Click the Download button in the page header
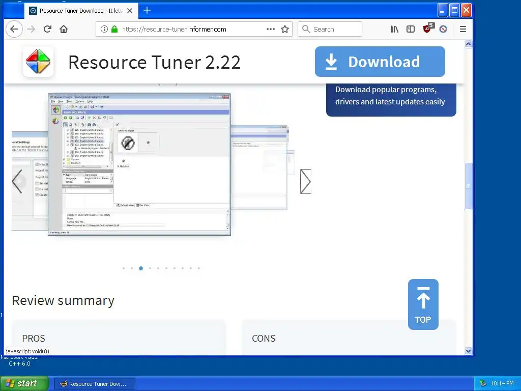The height and width of the screenshot is (391, 521). coord(380,62)
